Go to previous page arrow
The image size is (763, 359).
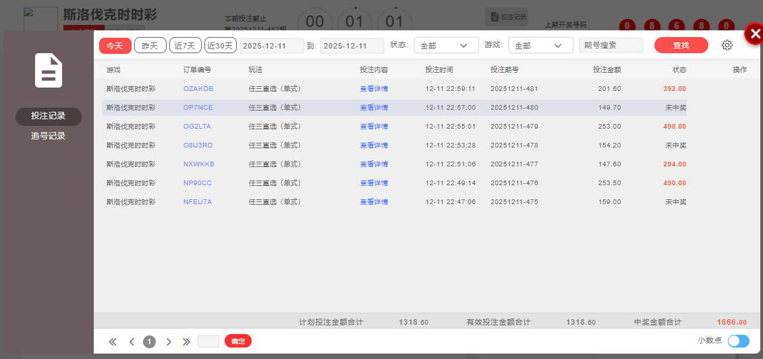(132, 341)
